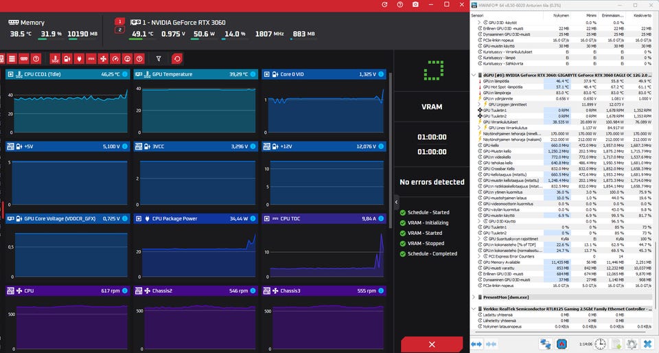Screen dimensions: 659x353
Task: Click HWiNFO flame chip icon
Action: pyautogui.click(x=562, y=344)
